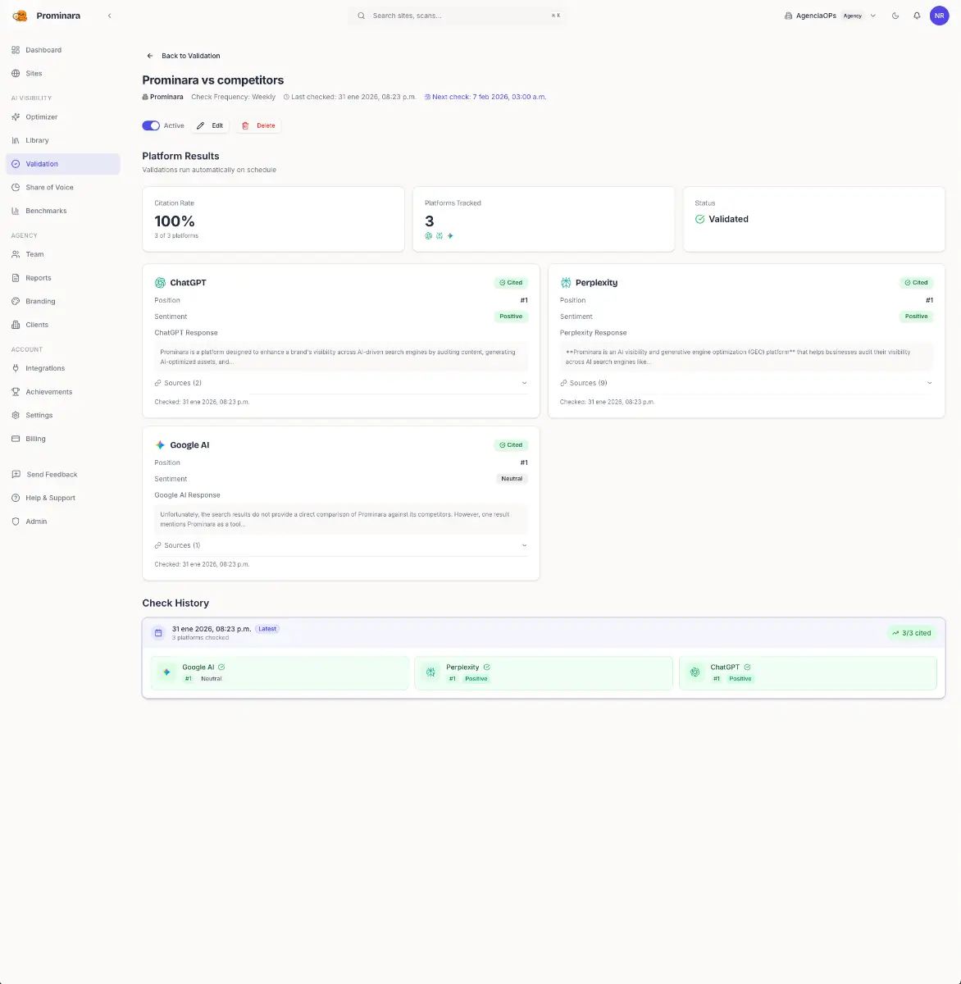
Task: Click the Dashboard sidebar icon
Action: [x=16, y=50]
